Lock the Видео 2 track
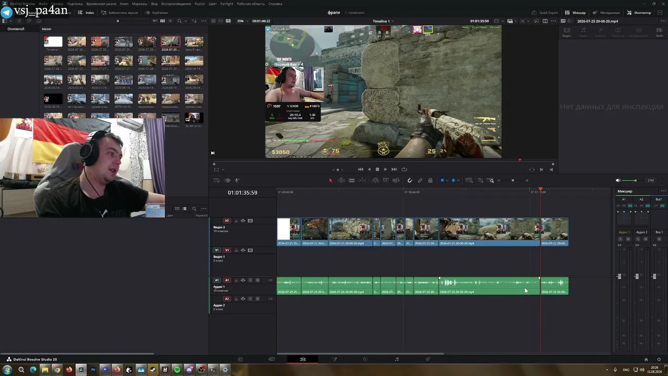Image resolution: width=668 pixels, height=376 pixels. [x=236, y=221]
